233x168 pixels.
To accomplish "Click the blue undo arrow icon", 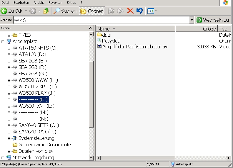I will [x=139, y=11].
